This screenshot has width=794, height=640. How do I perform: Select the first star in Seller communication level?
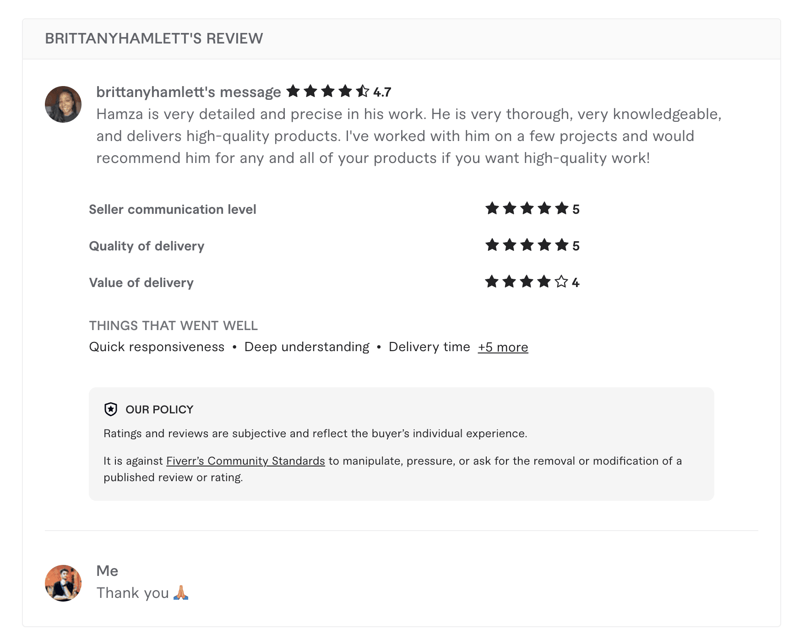(492, 208)
